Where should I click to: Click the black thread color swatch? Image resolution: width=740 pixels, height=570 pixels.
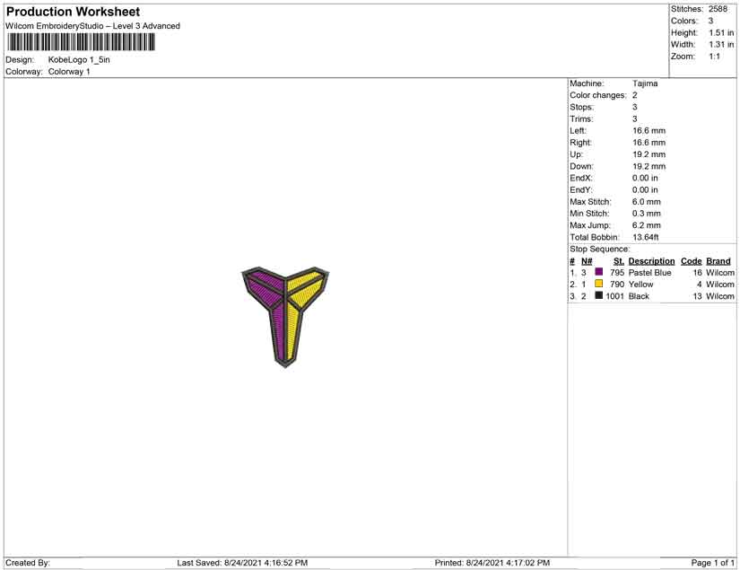[x=599, y=295]
